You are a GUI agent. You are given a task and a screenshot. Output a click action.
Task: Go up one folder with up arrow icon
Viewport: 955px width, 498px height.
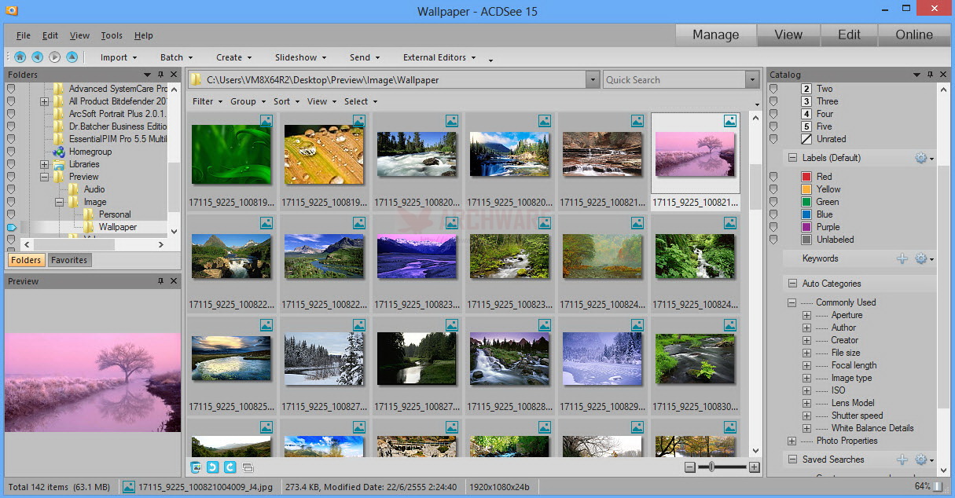pyautogui.click(x=72, y=57)
